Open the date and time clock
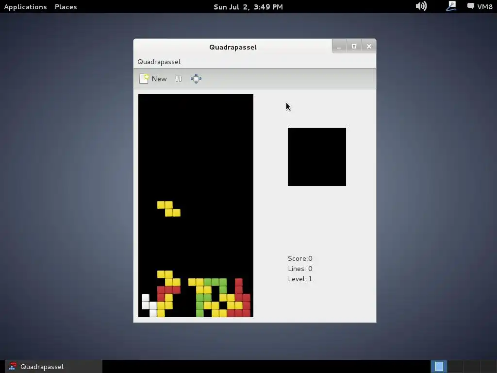The width and height of the screenshot is (497, 373). pos(248,7)
